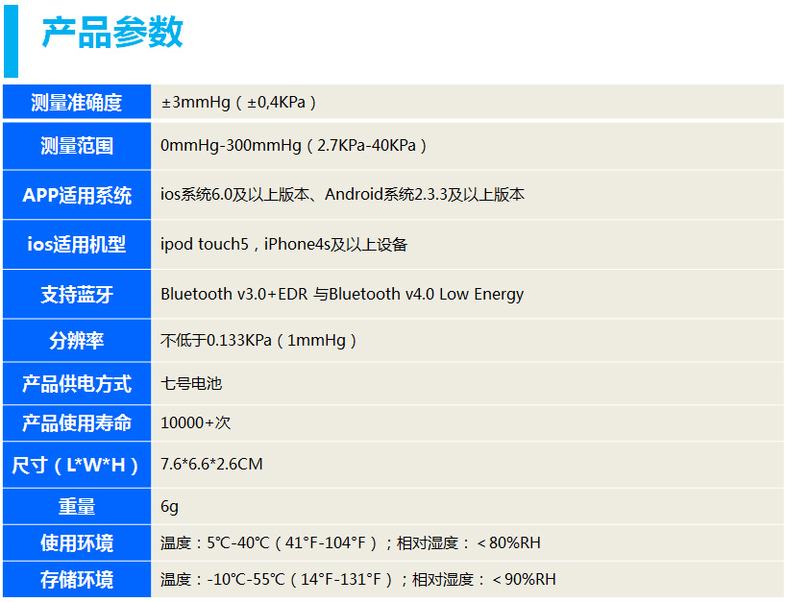Image resolution: width=785 pixels, height=602 pixels.
Task: Select the 测量范围 label cell
Action: (77, 146)
